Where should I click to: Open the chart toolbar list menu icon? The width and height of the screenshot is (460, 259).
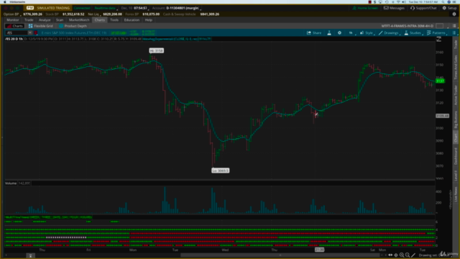pyautogui.click(x=454, y=33)
